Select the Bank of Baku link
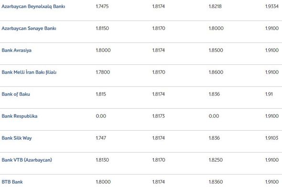Screen dimensions: 282x187 [x=16, y=94]
